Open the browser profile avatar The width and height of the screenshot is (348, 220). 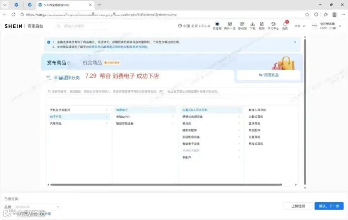[334, 14]
